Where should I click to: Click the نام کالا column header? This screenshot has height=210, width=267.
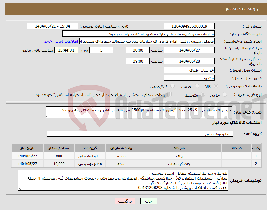(179, 148)
